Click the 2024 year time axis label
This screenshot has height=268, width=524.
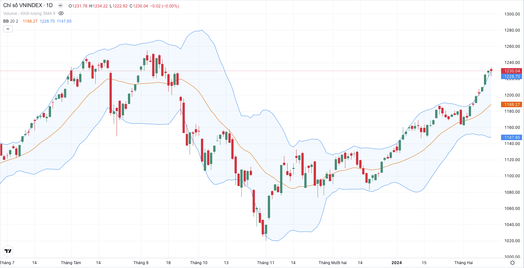397,263
